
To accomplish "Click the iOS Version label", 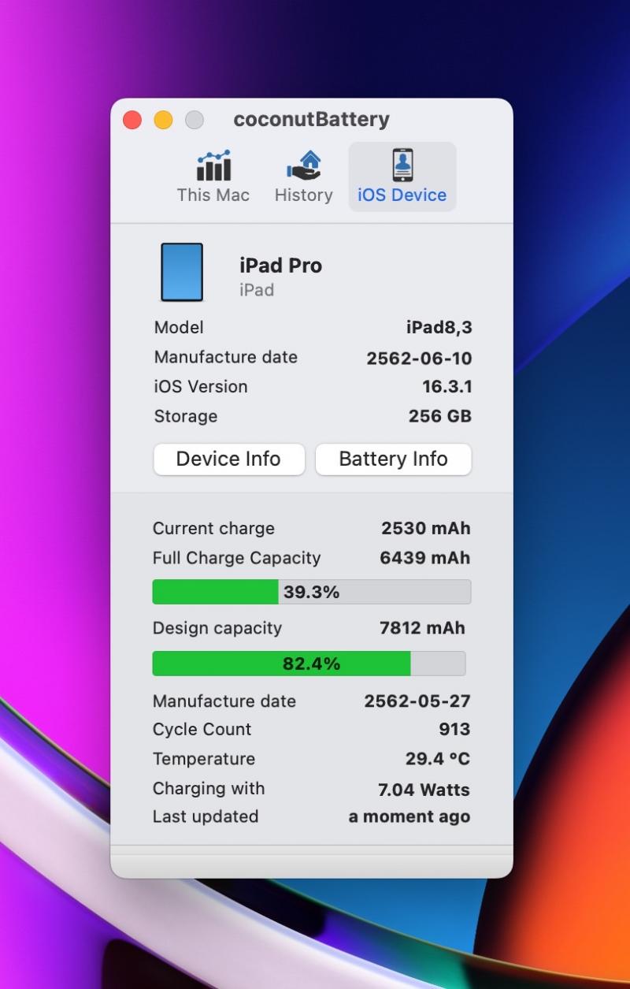I will pyautogui.click(x=201, y=387).
